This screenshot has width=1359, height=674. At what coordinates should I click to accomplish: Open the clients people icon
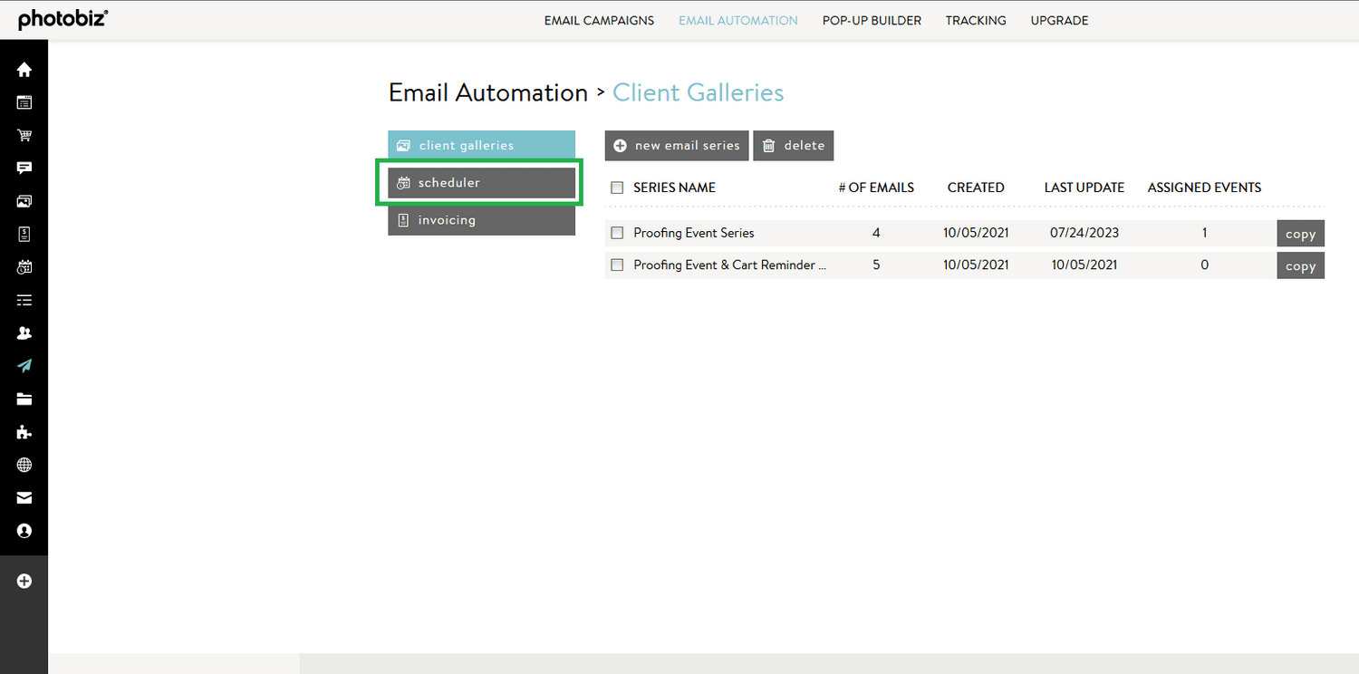24,332
